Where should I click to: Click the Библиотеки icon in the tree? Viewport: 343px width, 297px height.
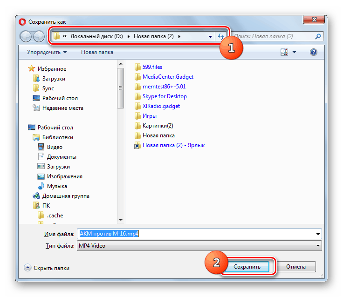36,137
